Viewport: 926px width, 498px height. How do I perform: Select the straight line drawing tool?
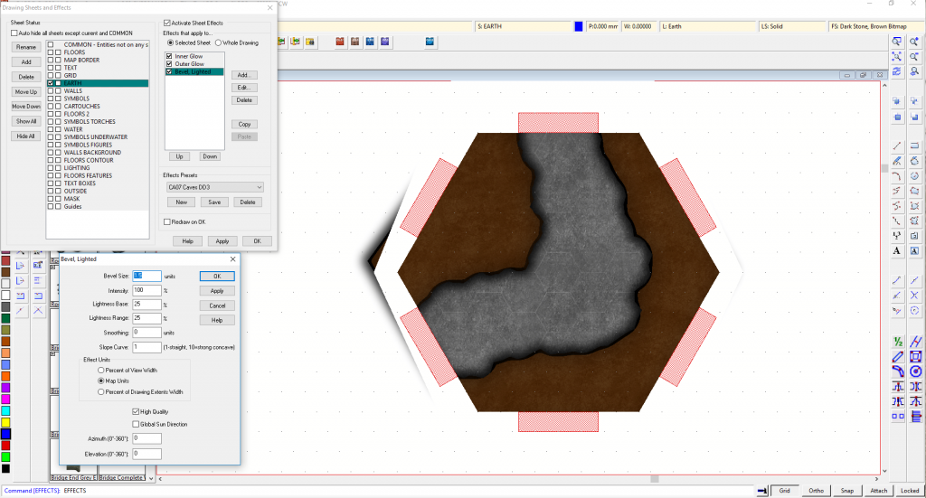897,146
